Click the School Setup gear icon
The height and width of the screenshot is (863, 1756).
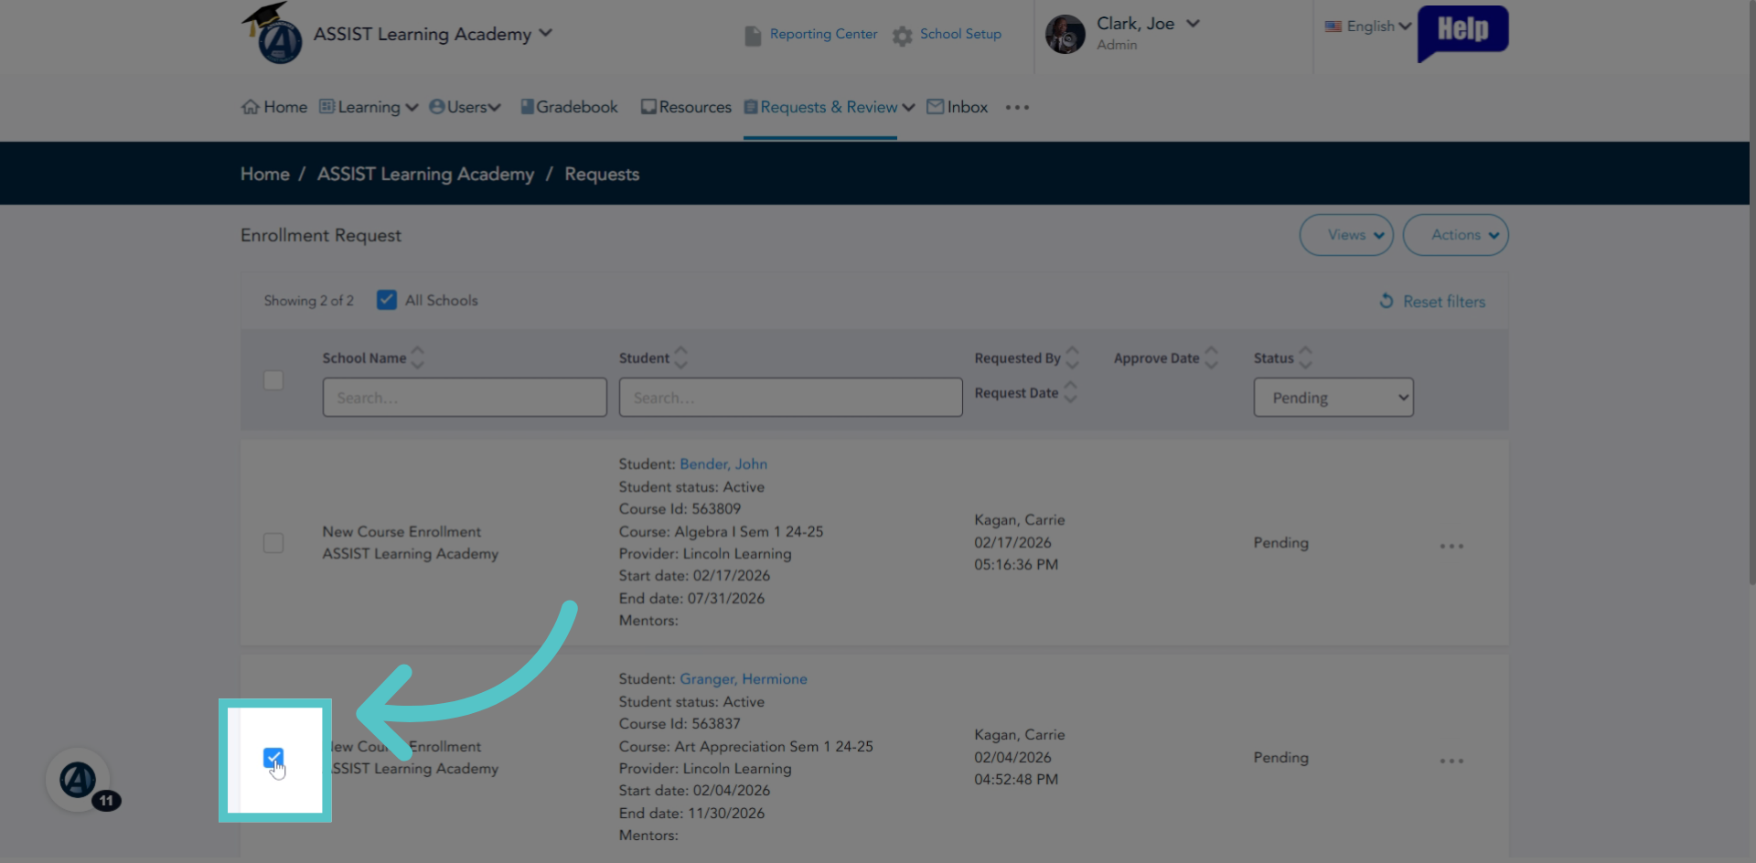point(903,35)
